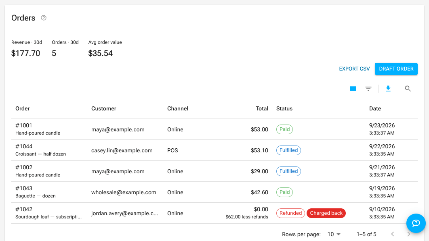Click the Revenue 30d value $177.70
Image resolution: width=429 pixels, height=241 pixels.
click(25, 53)
